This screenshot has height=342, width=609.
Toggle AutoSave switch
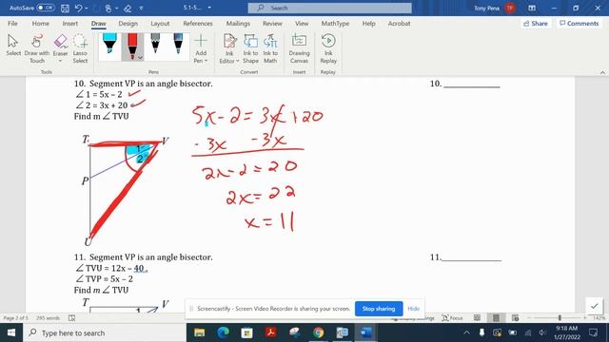coord(46,8)
